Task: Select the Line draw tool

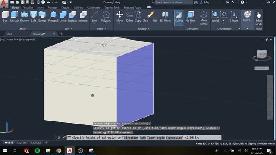Action: (x=94, y=16)
